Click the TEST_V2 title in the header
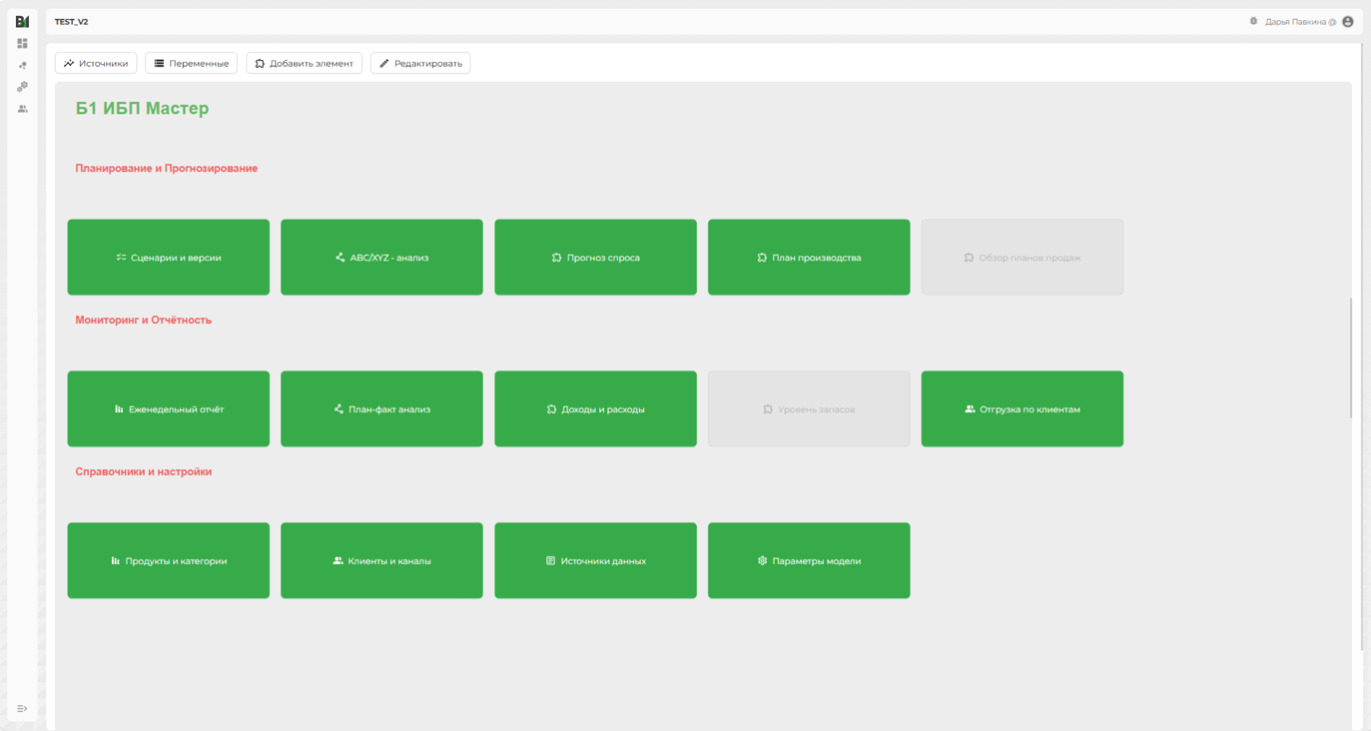Screen dimensions: 1371x731 coord(72,22)
